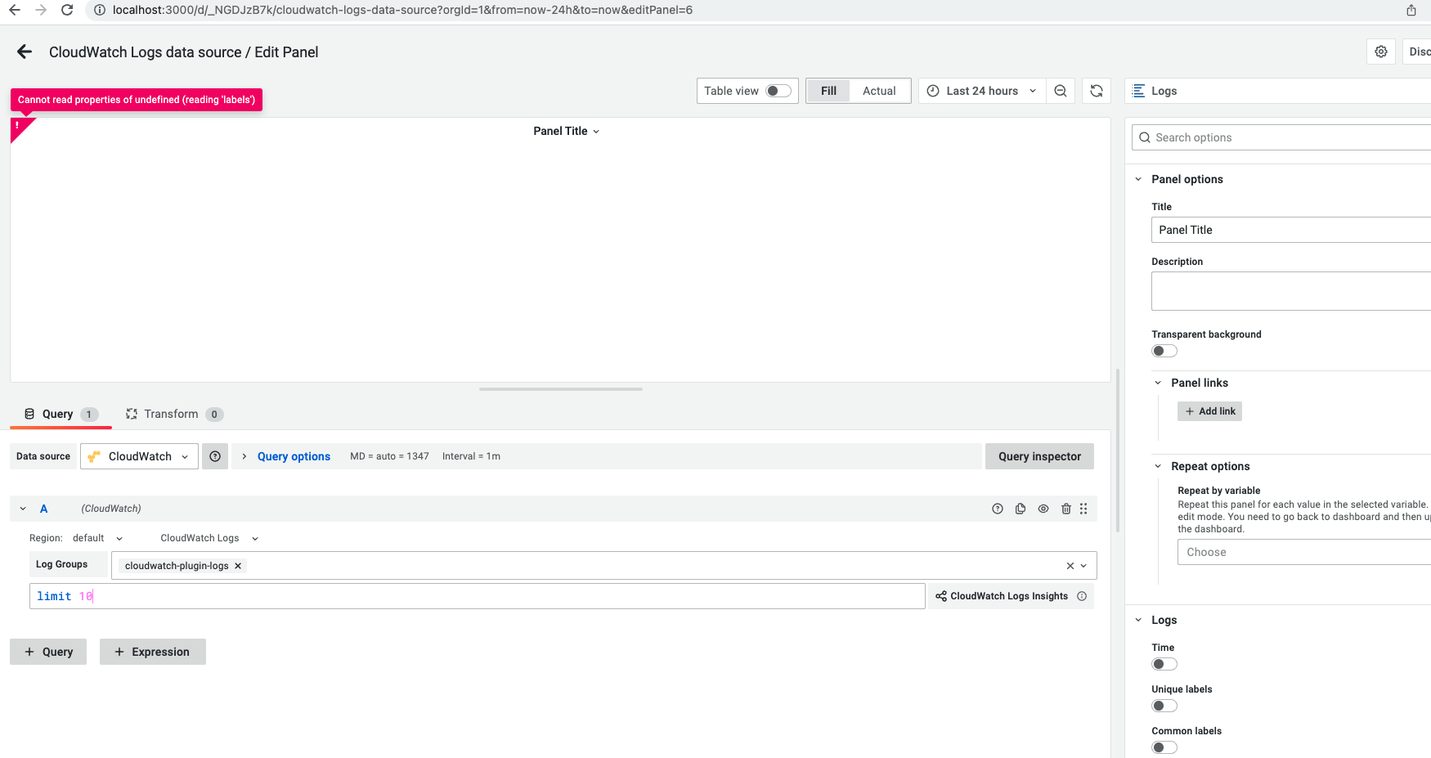Open the dashboard settings gear icon

[1381, 51]
